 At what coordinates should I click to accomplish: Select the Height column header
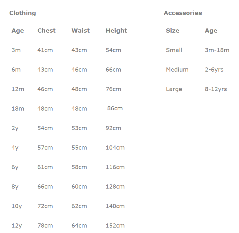(116, 31)
